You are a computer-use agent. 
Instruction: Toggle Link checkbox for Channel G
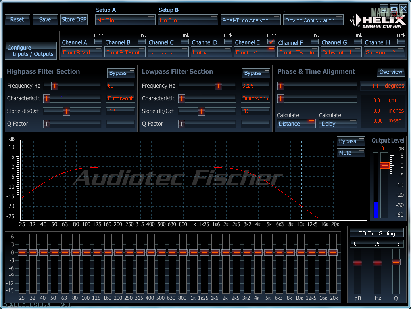[x=358, y=42]
